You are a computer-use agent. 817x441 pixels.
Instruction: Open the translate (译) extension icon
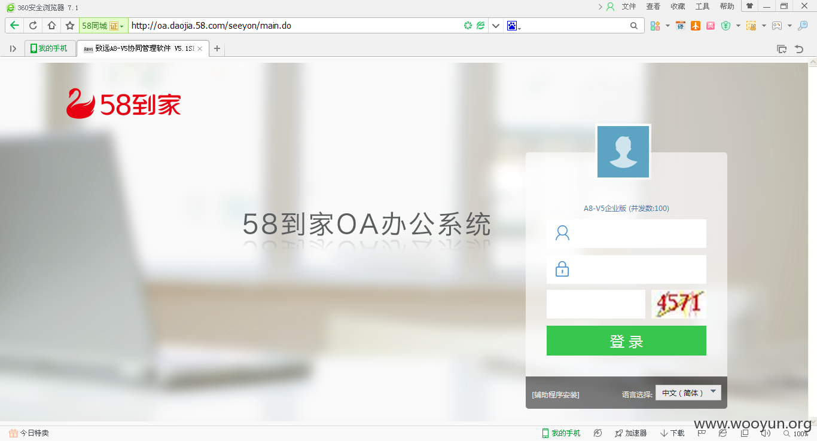coord(680,26)
